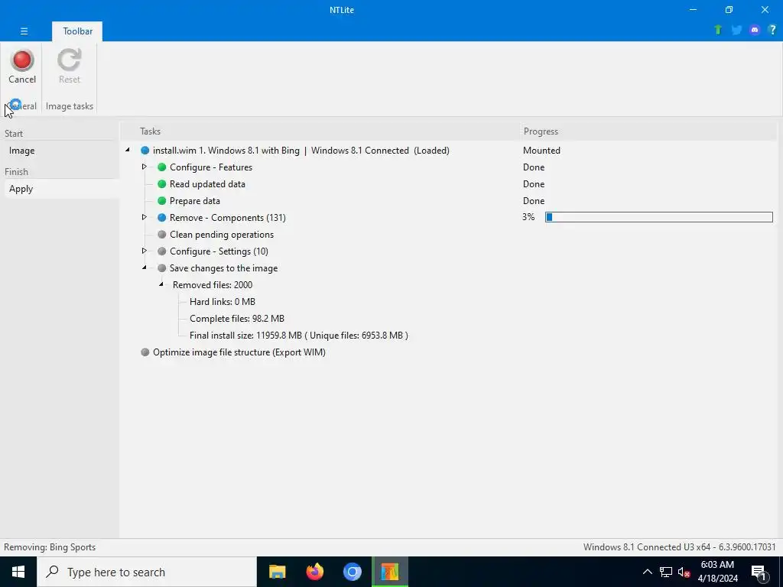Collapse the install.wim tree node
Viewport: 783px width, 587px height.
pos(128,150)
